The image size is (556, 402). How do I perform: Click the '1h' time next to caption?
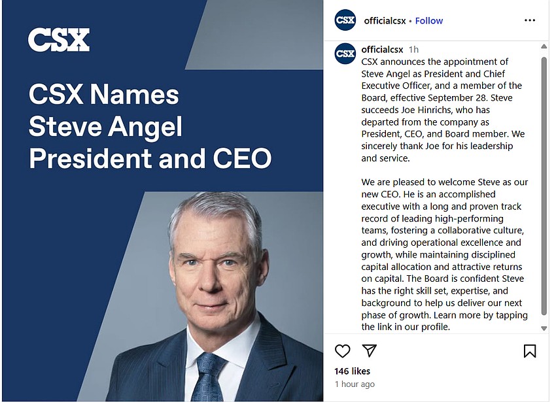[x=413, y=50]
